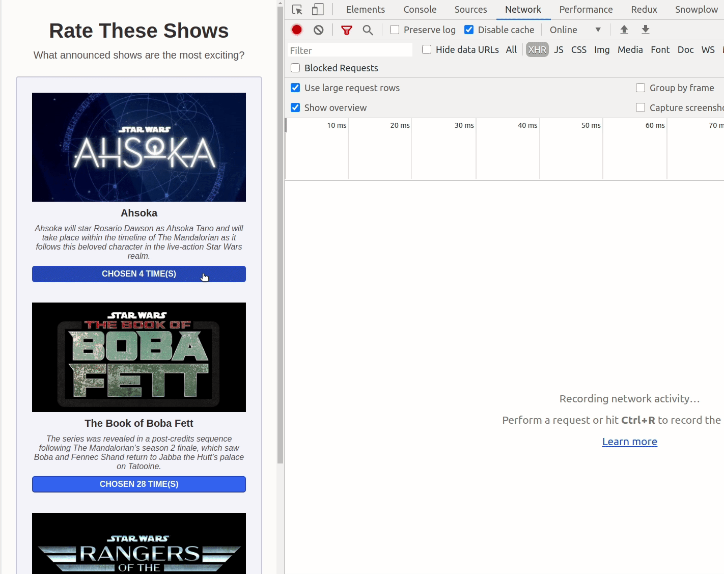Open the Snowplow tab

click(x=697, y=10)
